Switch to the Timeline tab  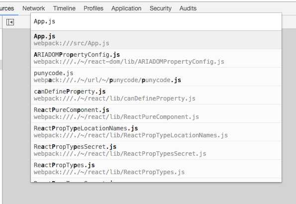64,8
